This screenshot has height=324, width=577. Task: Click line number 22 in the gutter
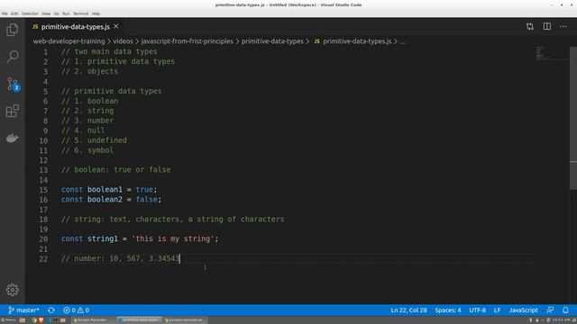tap(43, 259)
